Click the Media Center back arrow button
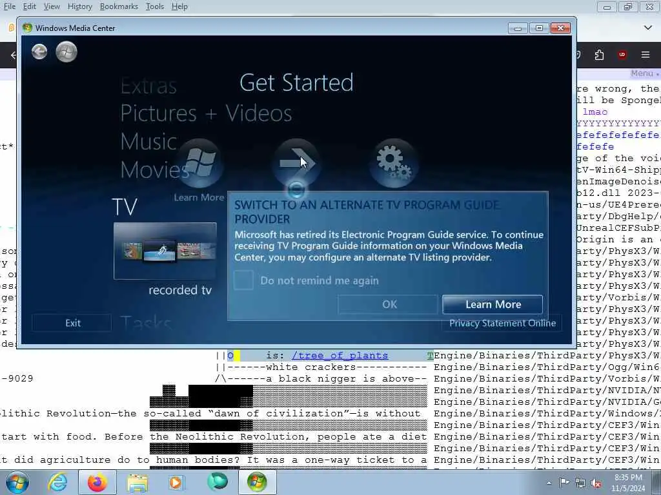This screenshot has width=661, height=495. [39, 52]
